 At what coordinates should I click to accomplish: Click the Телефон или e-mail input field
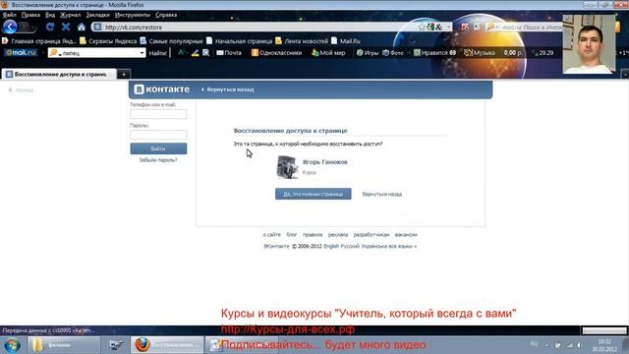(x=158, y=114)
